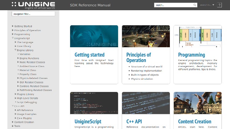Expand the C++ Plugins tree arrow
Viewport: 230px width, 129px height.
coord(16,118)
